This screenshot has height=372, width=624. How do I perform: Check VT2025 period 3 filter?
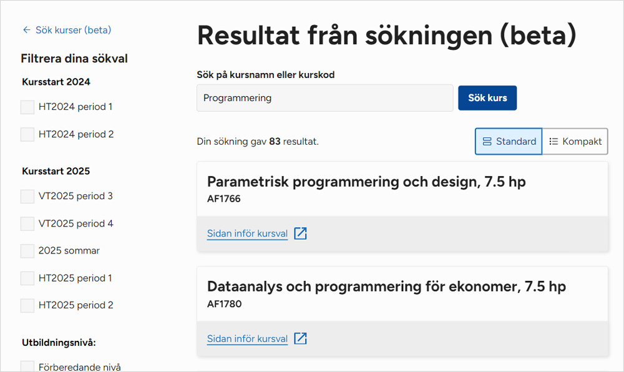click(x=27, y=196)
